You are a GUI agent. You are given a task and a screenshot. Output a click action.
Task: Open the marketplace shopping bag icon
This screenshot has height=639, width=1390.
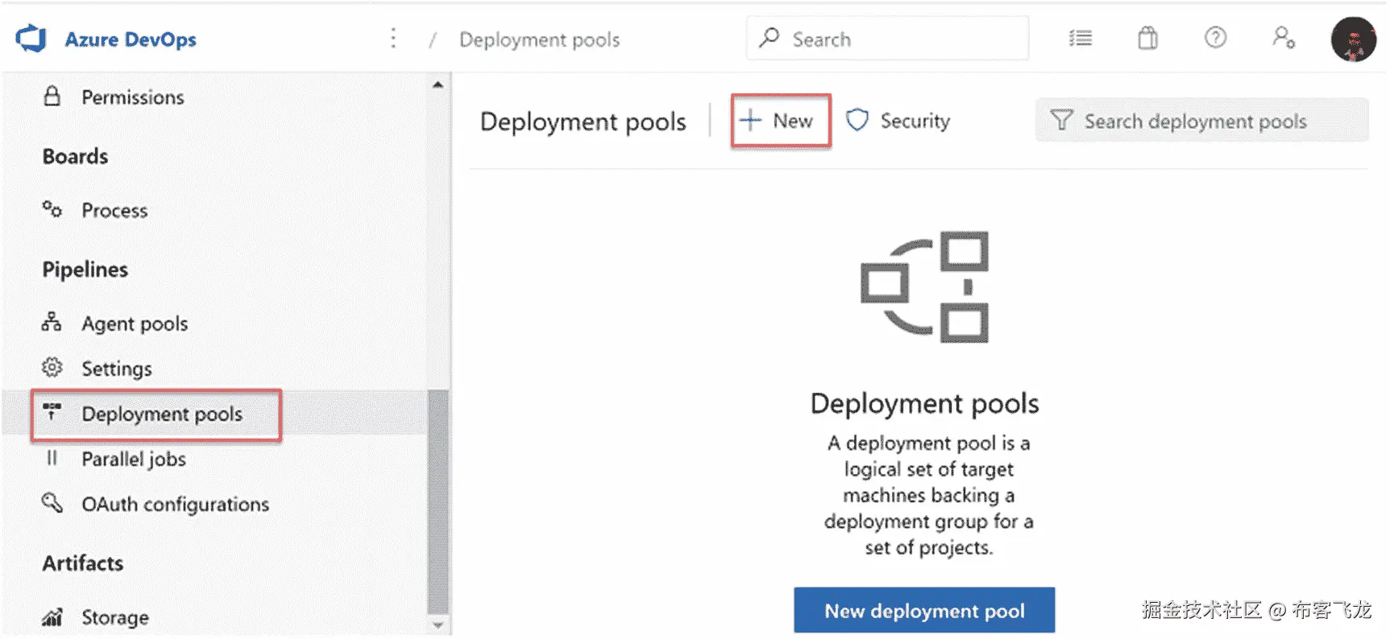(1147, 38)
